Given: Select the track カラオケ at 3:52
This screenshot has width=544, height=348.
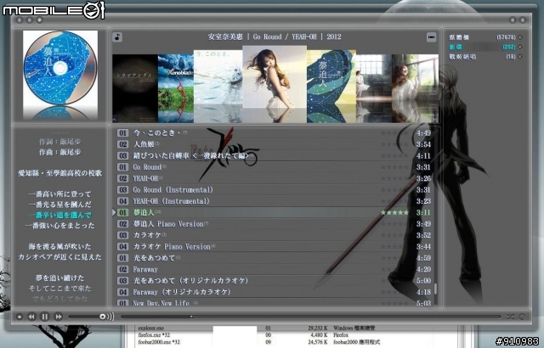Looking at the screenshot, I should 274,235.
